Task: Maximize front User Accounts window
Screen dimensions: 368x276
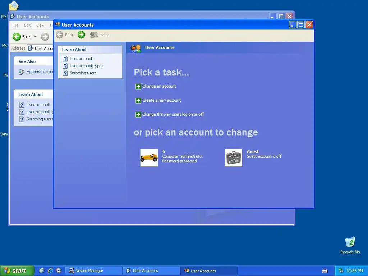Action: (x=301, y=25)
